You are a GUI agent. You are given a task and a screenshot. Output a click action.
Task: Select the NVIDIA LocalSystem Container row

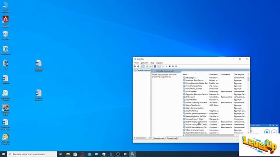(x=215, y=125)
